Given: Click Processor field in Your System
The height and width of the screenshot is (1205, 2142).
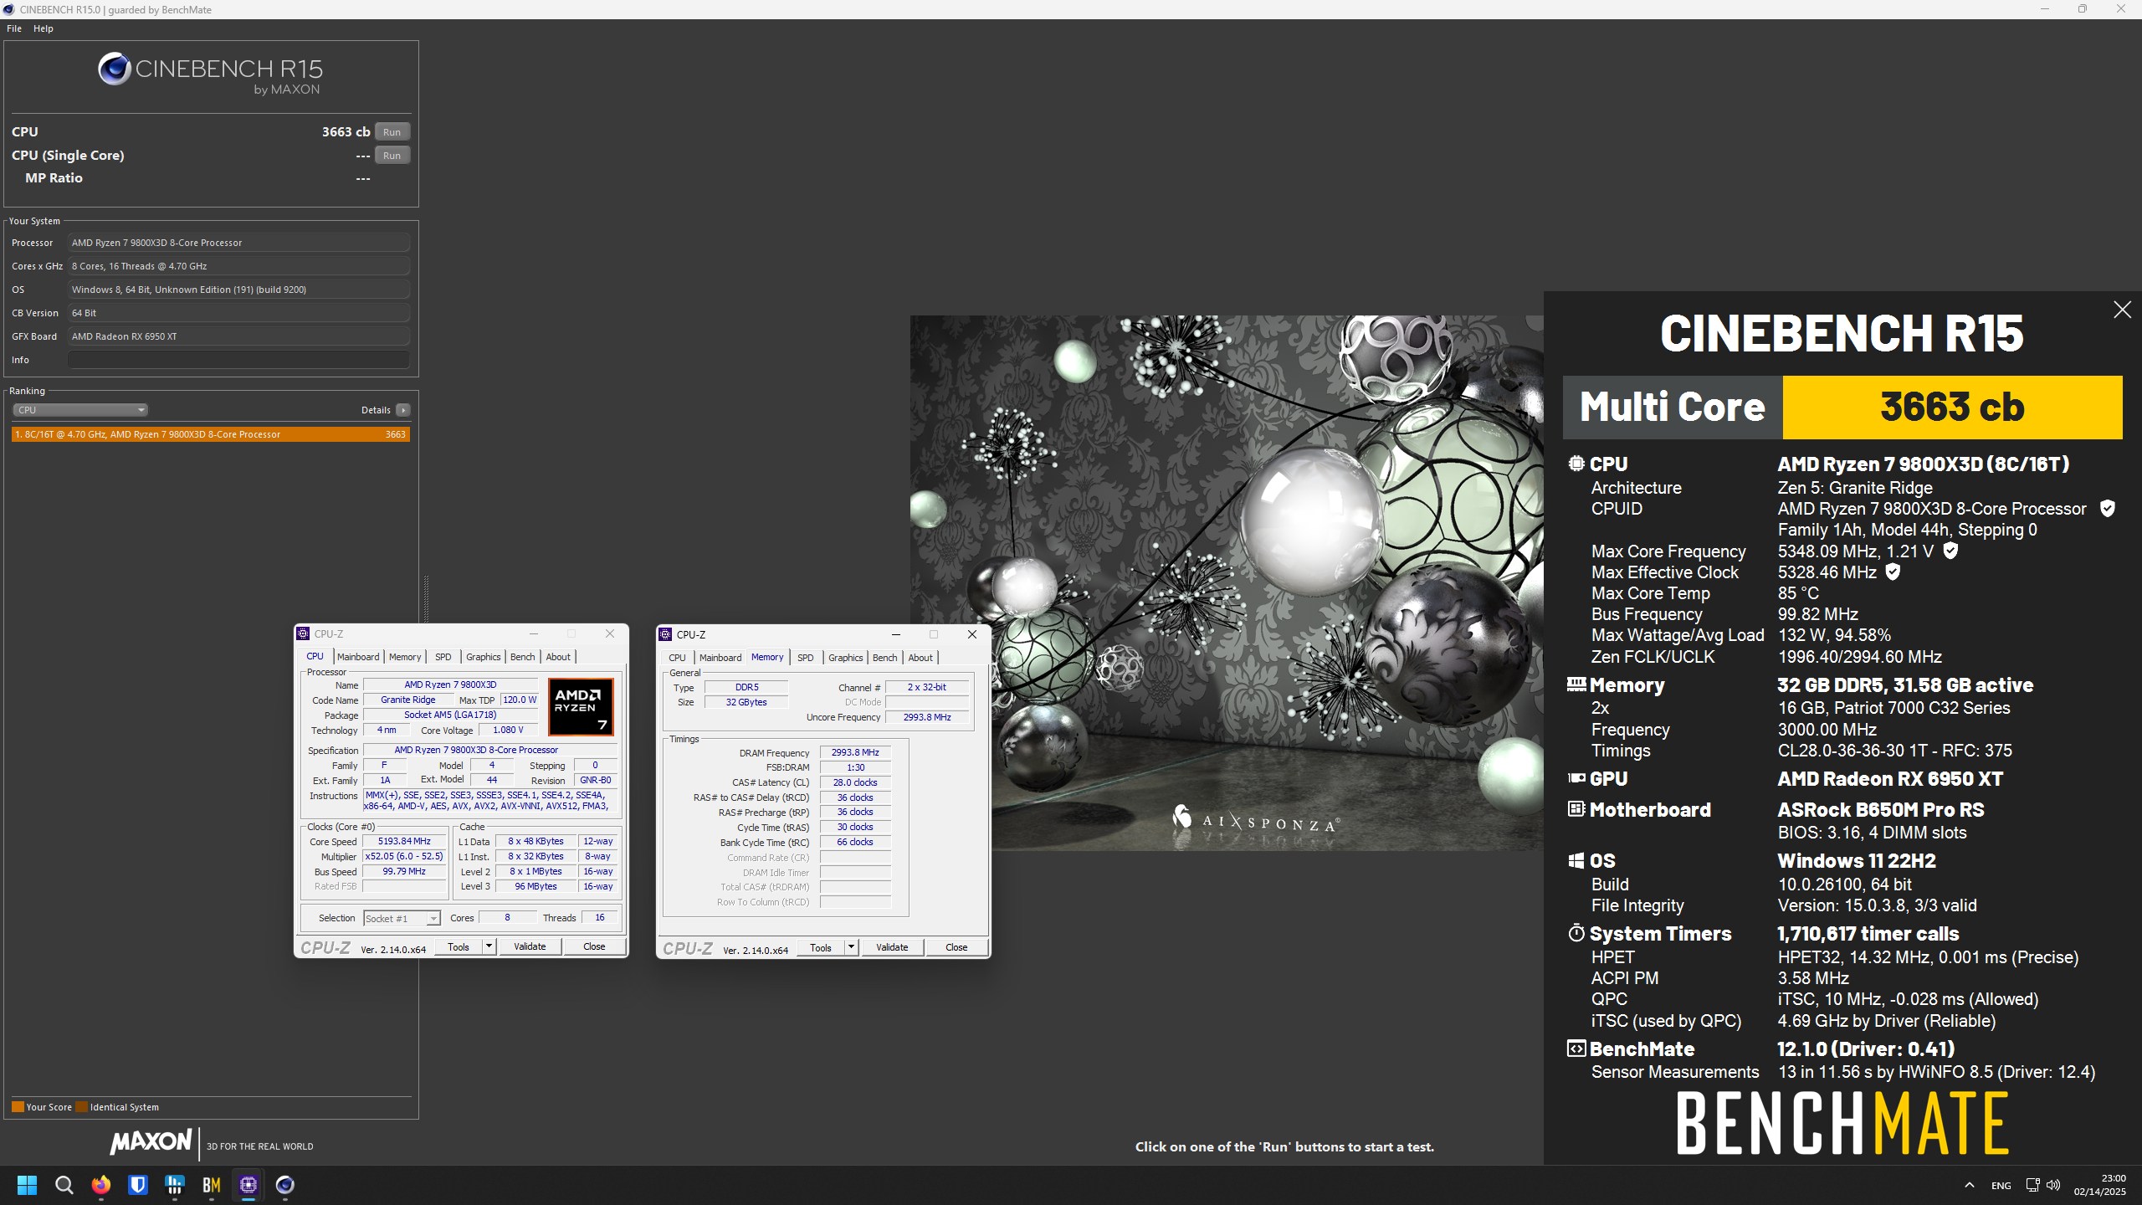Looking at the screenshot, I should (x=238, y=243).
